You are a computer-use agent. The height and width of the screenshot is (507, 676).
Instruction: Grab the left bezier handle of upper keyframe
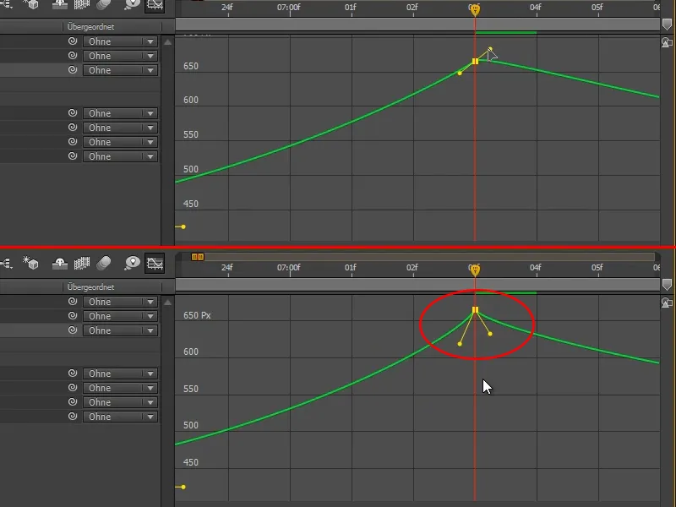coord(460,74)
